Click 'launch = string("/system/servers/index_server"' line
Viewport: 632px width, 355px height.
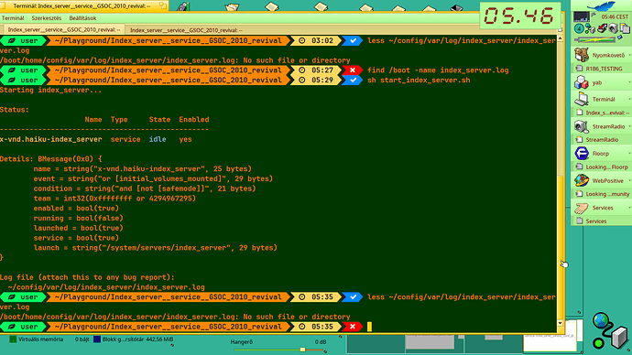(155, 248)
